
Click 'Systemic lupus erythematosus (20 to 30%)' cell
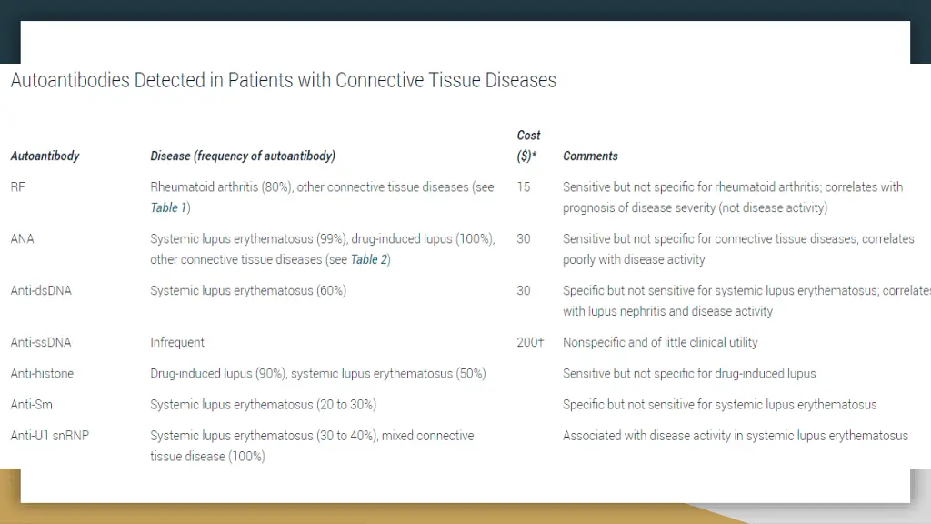(263, 405)
